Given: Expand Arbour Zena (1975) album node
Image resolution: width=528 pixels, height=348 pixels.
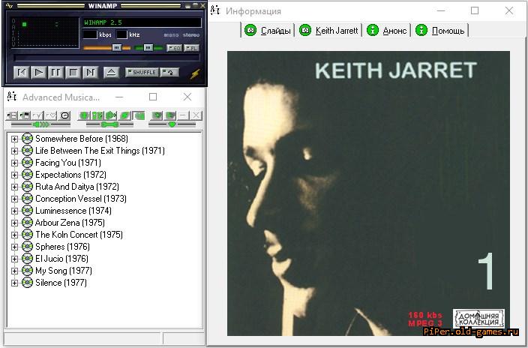Looking at the screenshot, I should (x=14, y=223).
